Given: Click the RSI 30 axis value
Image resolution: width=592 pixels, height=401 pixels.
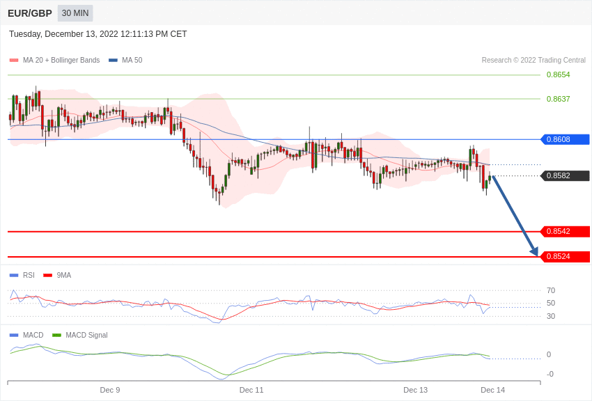Looking at the screenshot, I should [551, 316].
